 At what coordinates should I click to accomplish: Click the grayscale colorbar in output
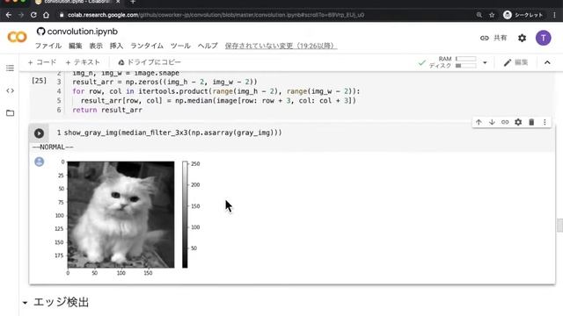coord(185,214)
